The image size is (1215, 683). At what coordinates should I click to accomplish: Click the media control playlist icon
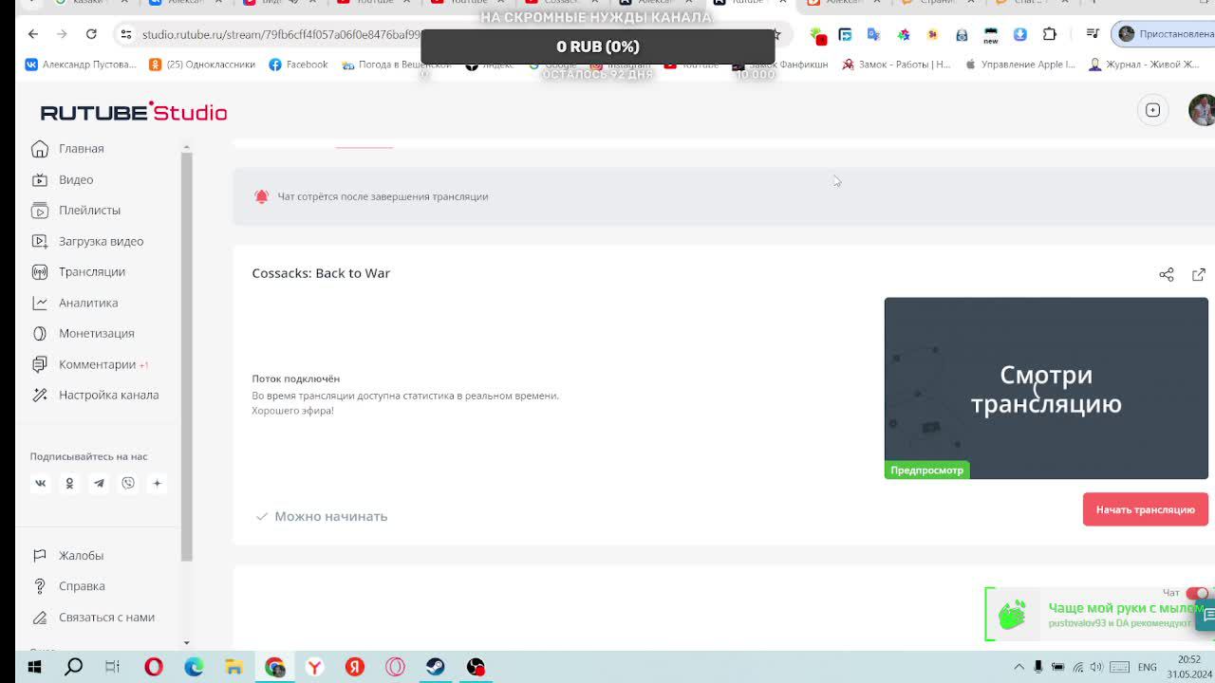[x=1093, y=34]
